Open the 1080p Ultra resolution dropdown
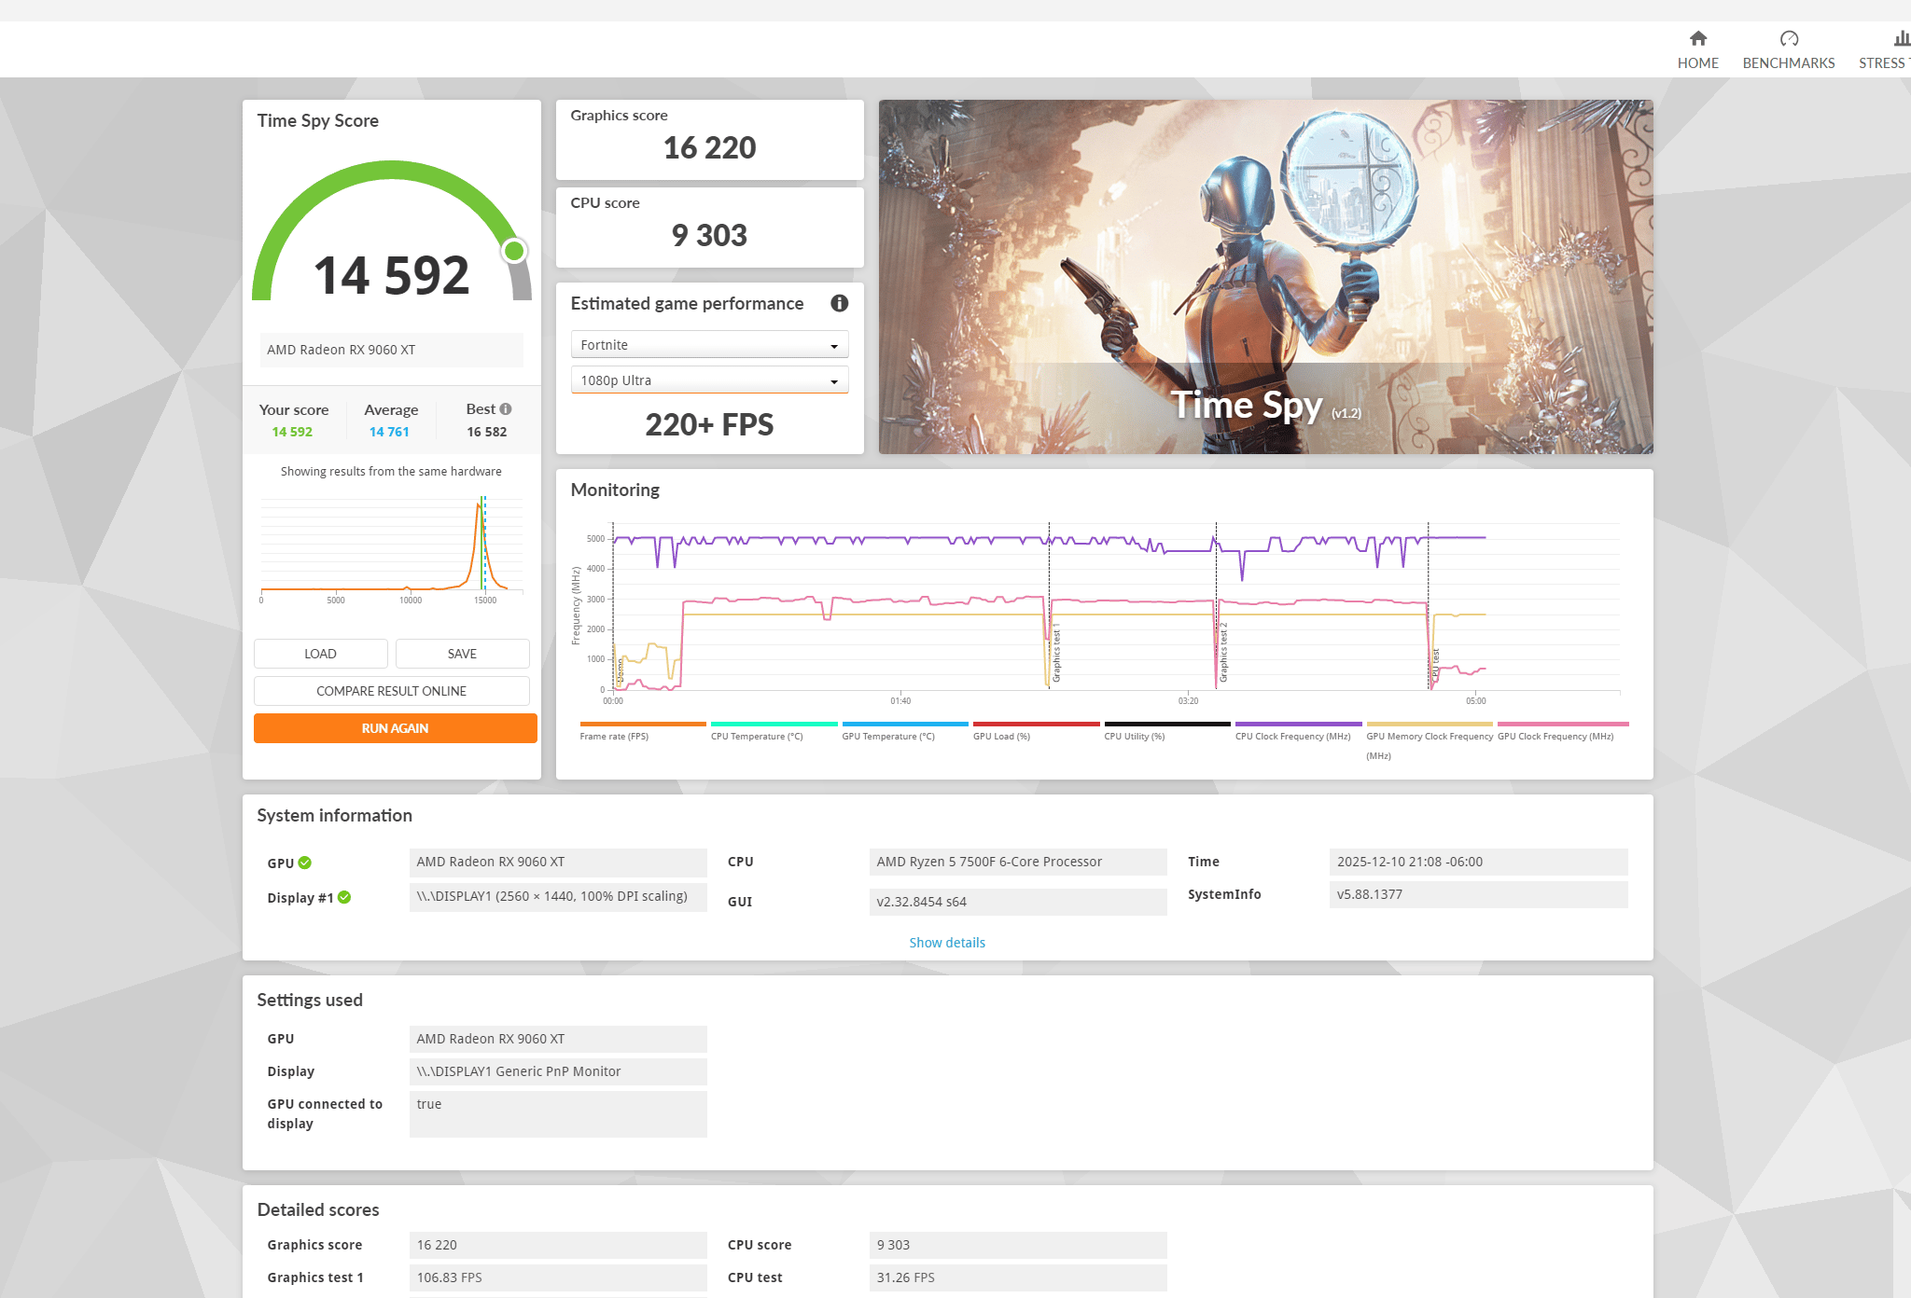The width and height of the screenshot is (1911, 1298). tap(709, 380)
